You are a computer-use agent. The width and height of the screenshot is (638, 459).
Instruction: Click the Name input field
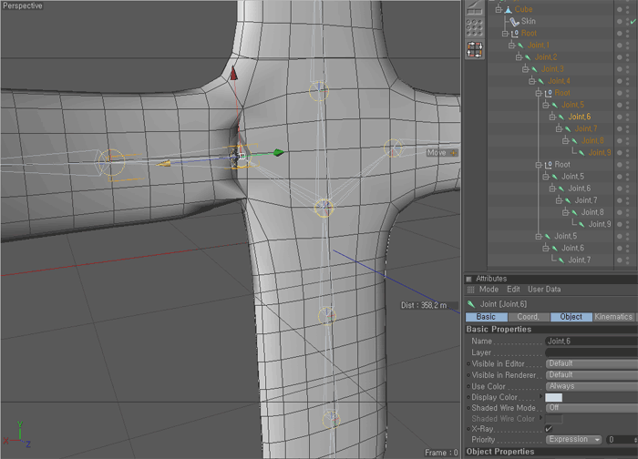[x=591, y=341]
